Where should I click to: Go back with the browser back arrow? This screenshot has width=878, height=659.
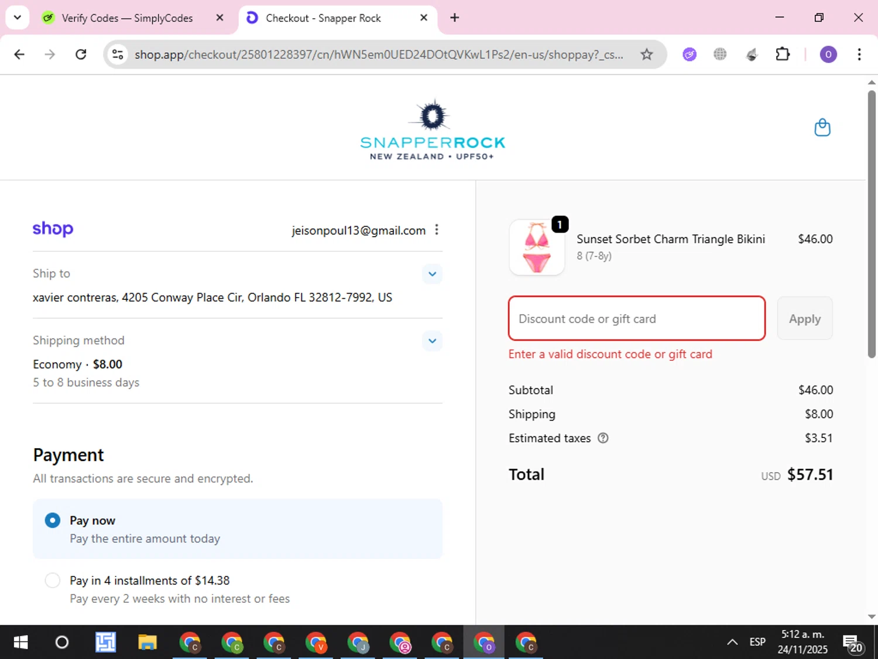(x=19, y=54)
